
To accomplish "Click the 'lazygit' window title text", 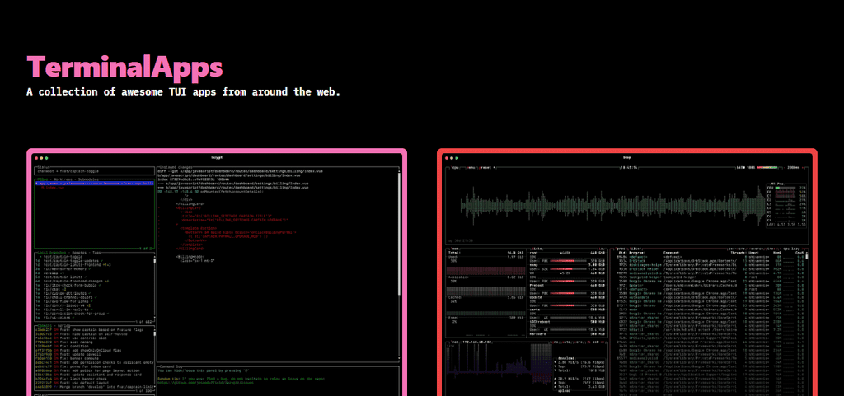I will pos(217,157).
